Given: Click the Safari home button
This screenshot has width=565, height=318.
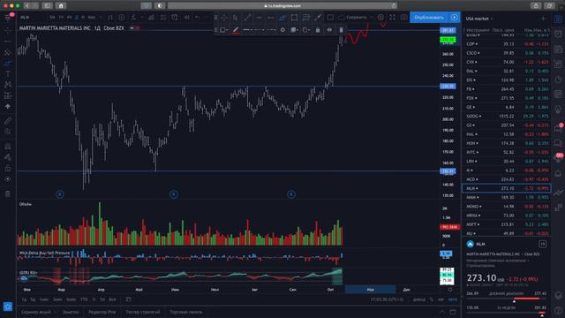Looking at the screenshot, I should pos(61,6).
